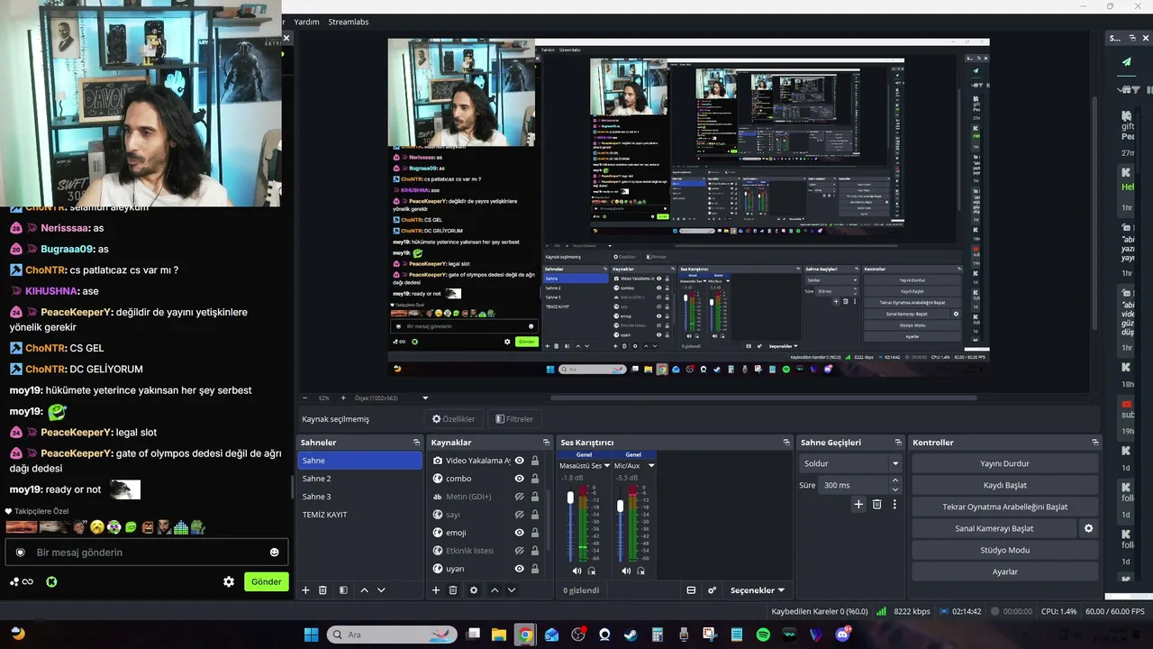The height and width of the screenshot is (649, 1153).
Task: Mute the Masaüstü Ses speaker icon
Action: pos(576,571)
